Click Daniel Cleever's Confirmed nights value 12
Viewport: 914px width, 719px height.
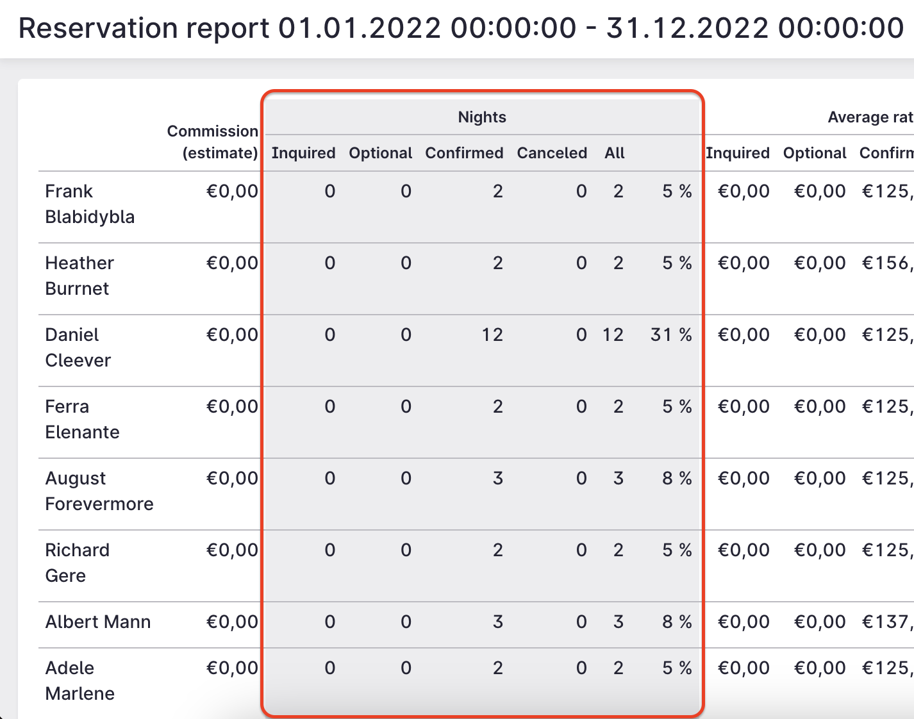(x=492, y=335)
